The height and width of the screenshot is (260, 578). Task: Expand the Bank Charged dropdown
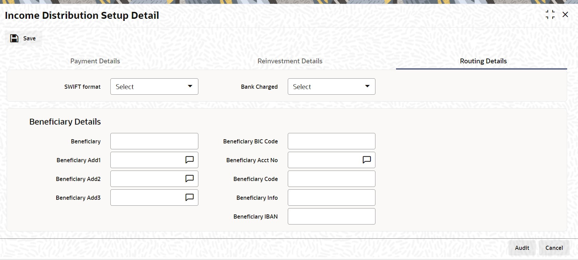(x=331, y=87)
